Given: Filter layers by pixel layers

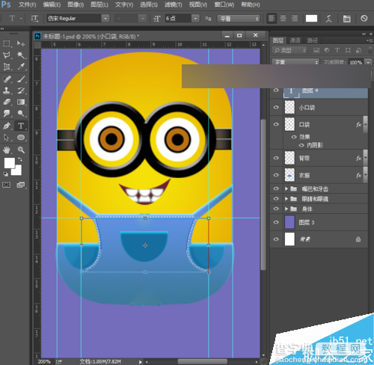Looking at the screenshot, I should tap(316, 50).
